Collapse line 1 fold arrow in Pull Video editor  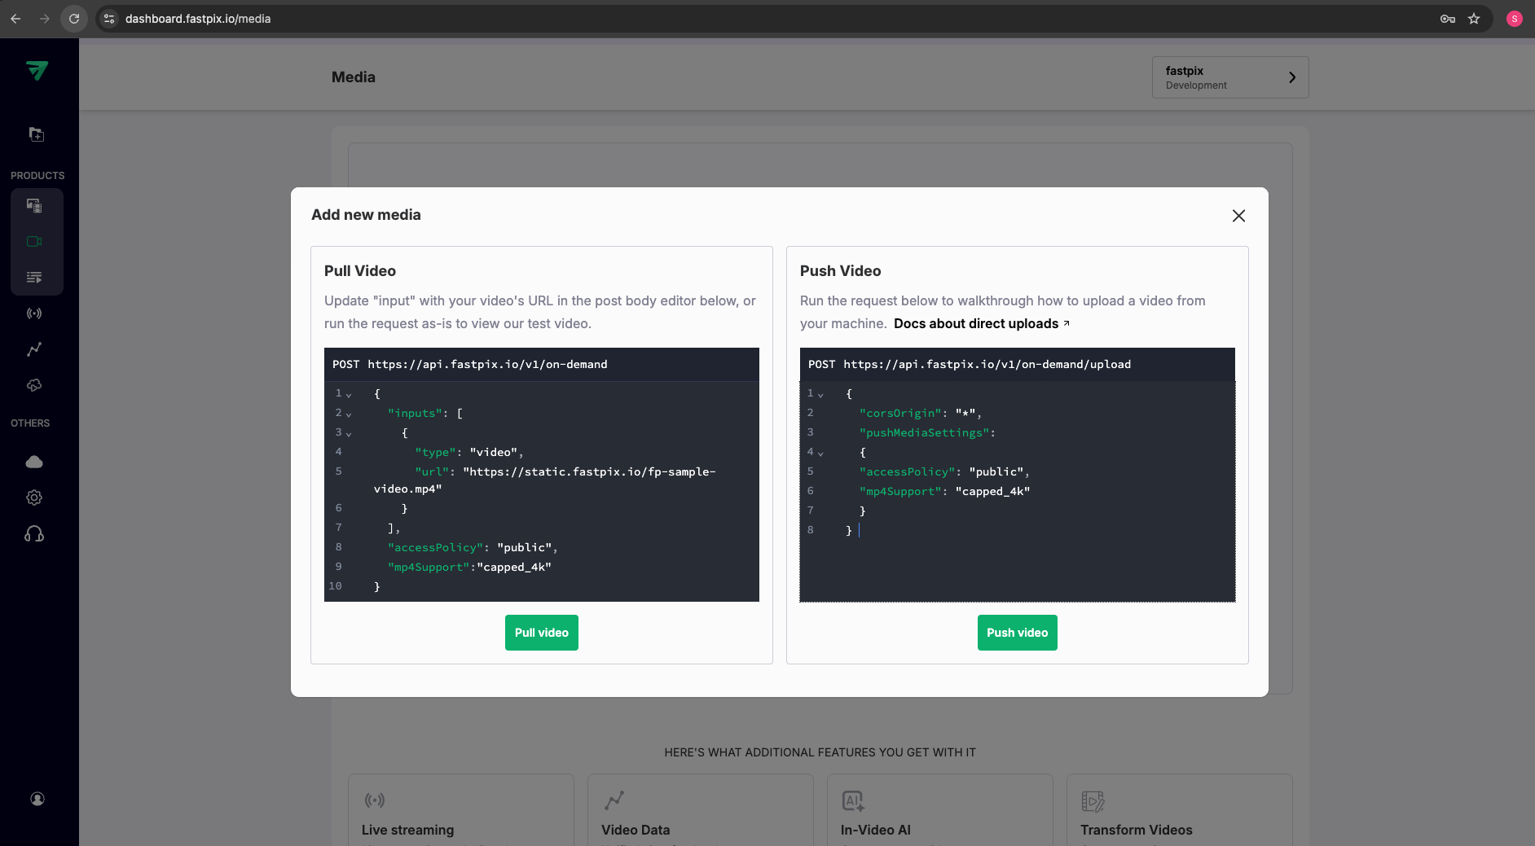349,395
